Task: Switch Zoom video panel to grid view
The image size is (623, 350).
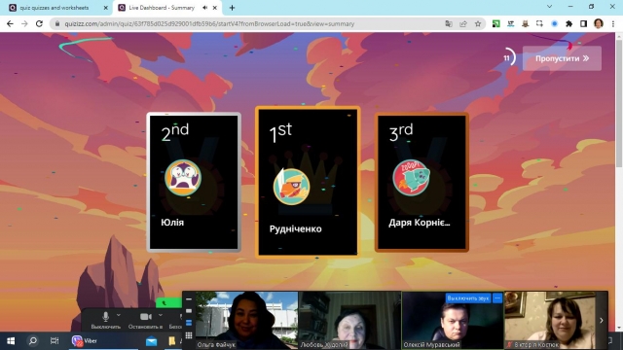Action: [x=189, y=335]
